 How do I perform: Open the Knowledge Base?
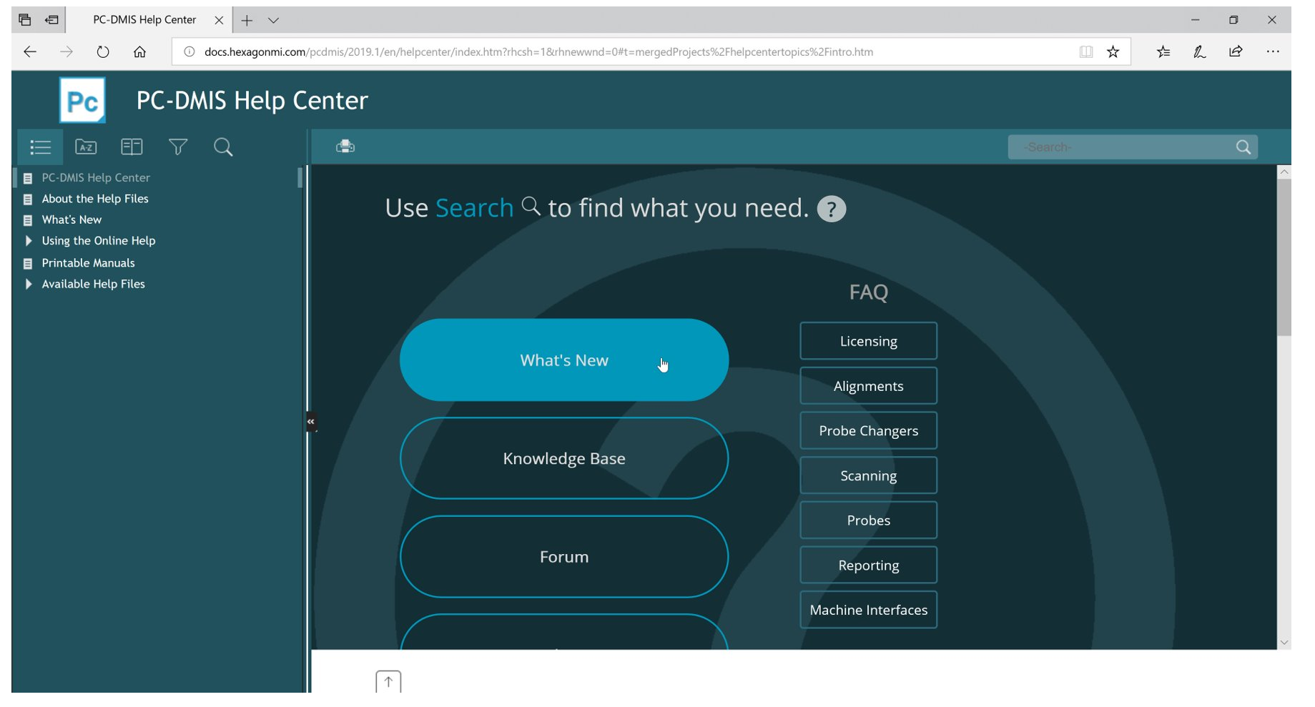(x=564, y=458)
